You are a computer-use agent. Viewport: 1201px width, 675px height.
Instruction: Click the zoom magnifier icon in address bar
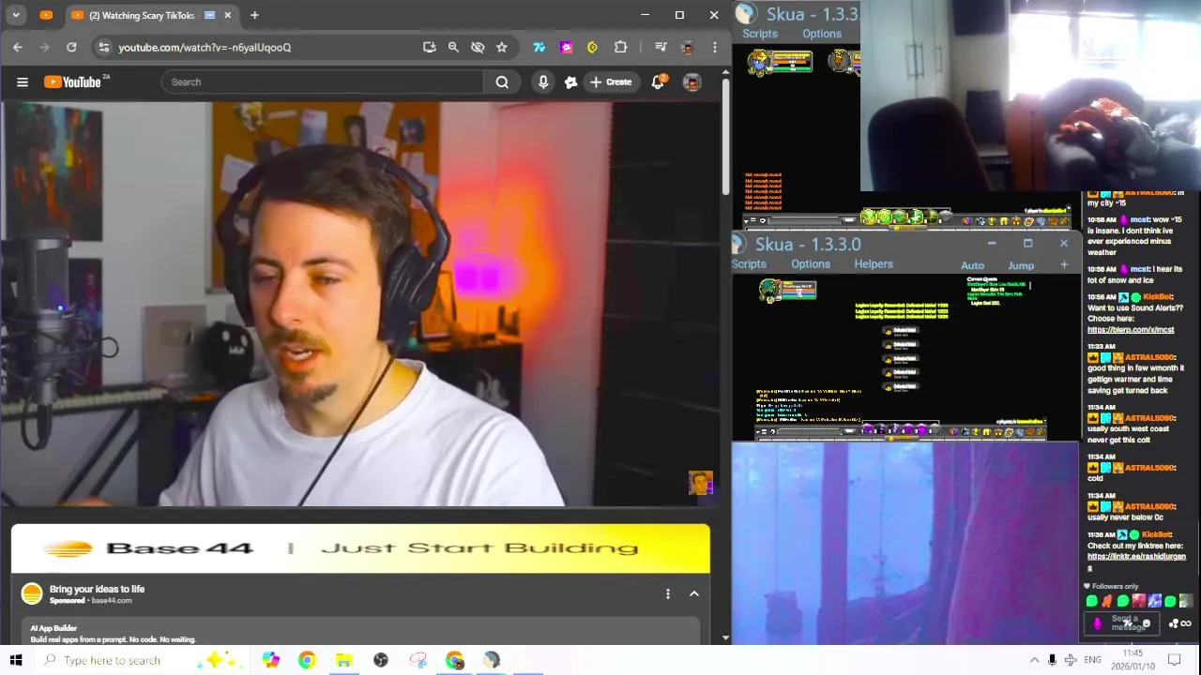453,47
